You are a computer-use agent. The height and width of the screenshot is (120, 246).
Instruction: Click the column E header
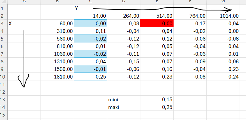tap(157, 2)
